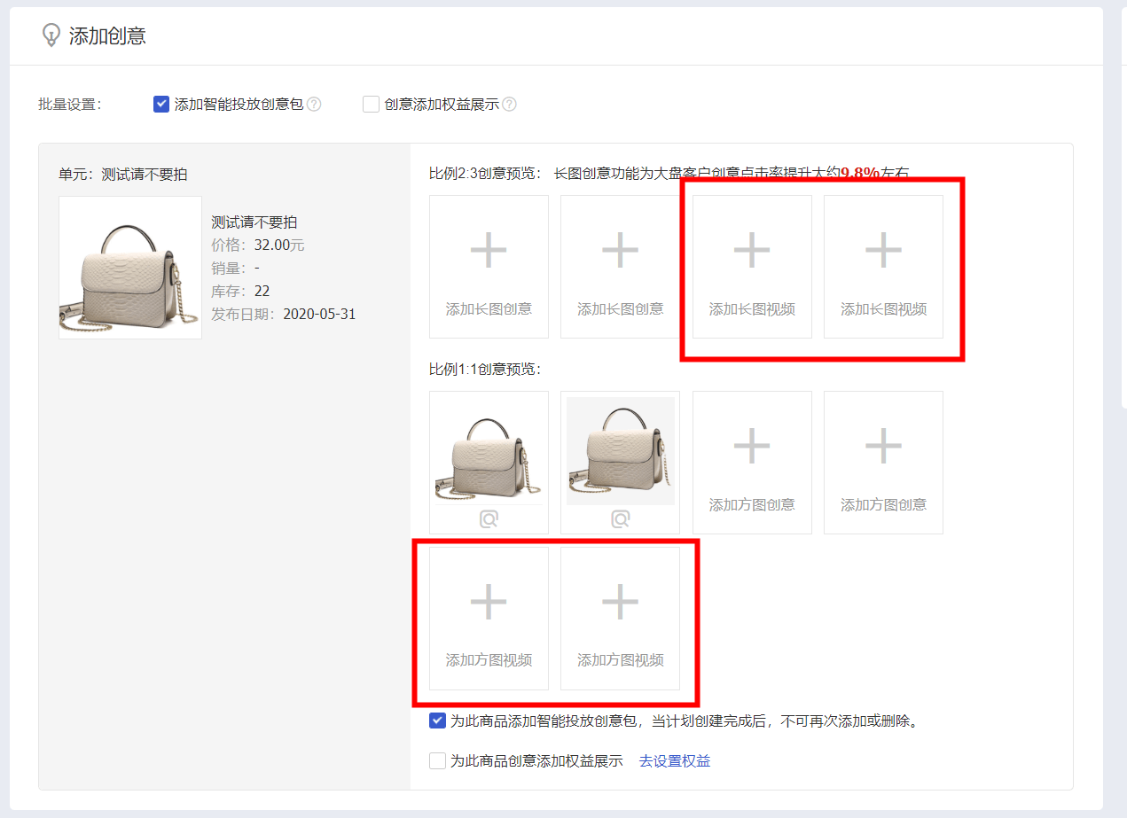Add first 添加方图视频 square video
Screen dimensions: 1127x818
[489, 618]
